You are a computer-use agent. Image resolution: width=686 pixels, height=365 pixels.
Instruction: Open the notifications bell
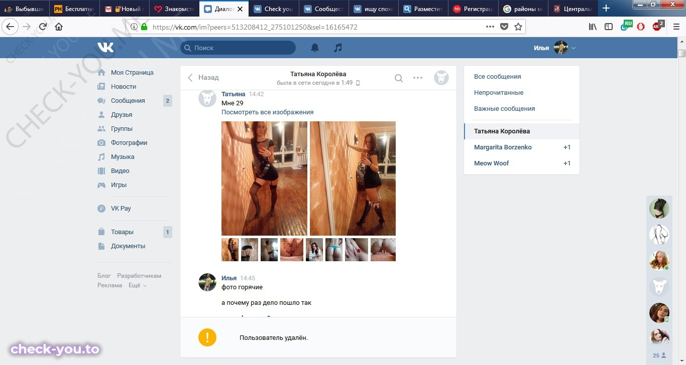pyautogui.click(x=315, y=48)
